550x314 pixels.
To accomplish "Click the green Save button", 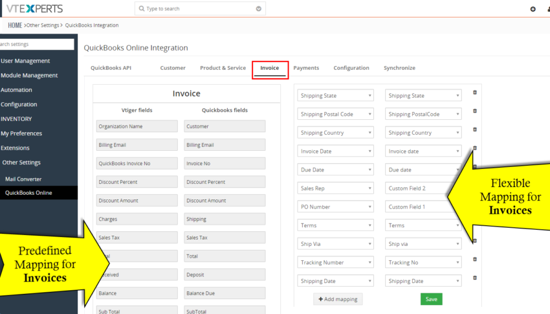I will coord(432,299).
